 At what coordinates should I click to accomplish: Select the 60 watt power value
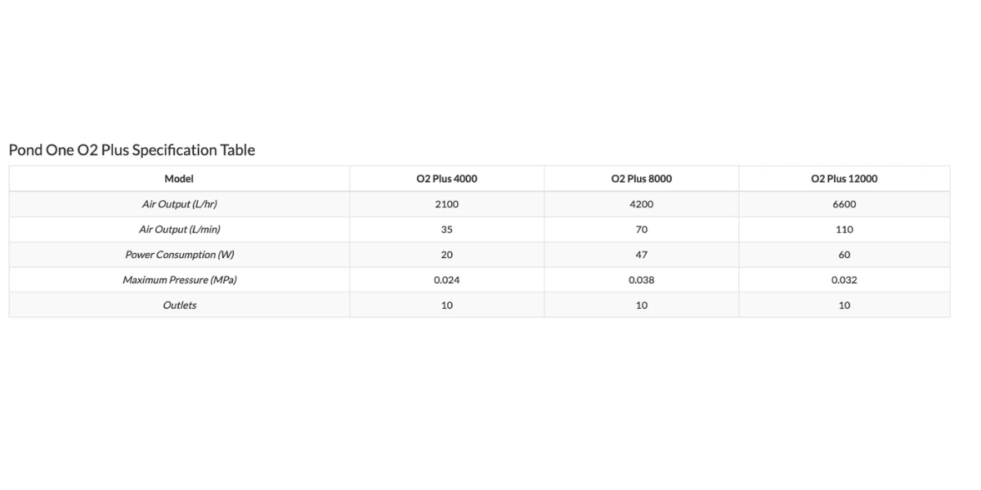point(844,255)
